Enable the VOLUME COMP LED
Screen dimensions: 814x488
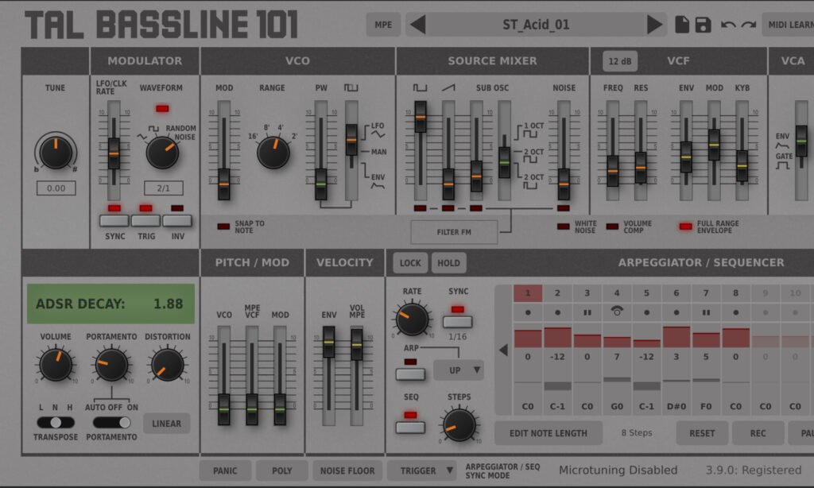click(613, 227)
